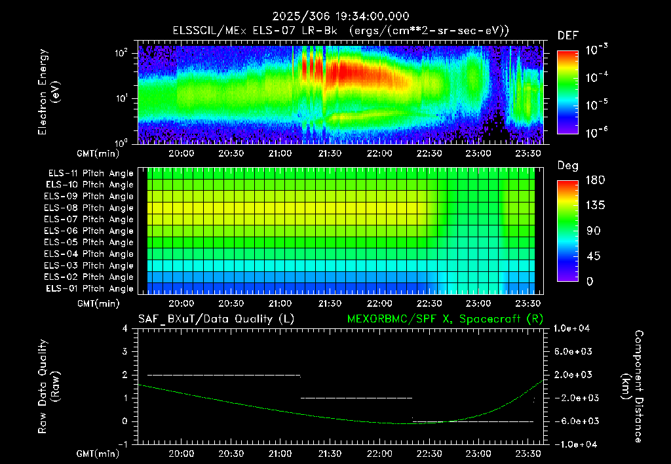
Task: Click the 10^2 energy axis tick
Action: click(x=121, y=53)
